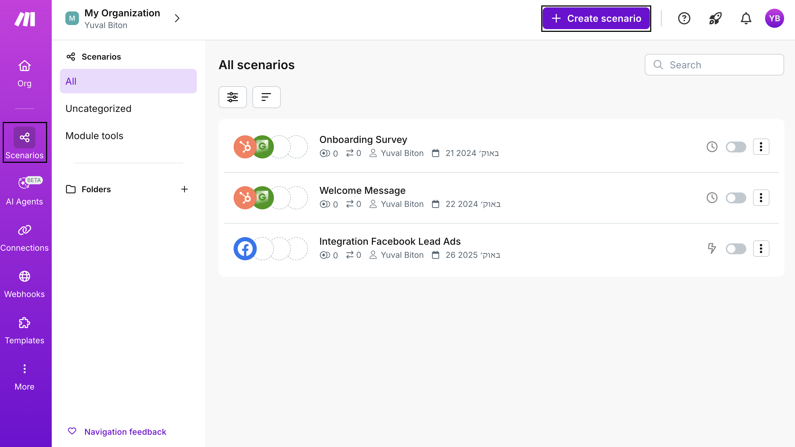Screen dimensions: 795x447
Task: Enable the Onboarding Survey scenario toggle
Action: point(735,147)
